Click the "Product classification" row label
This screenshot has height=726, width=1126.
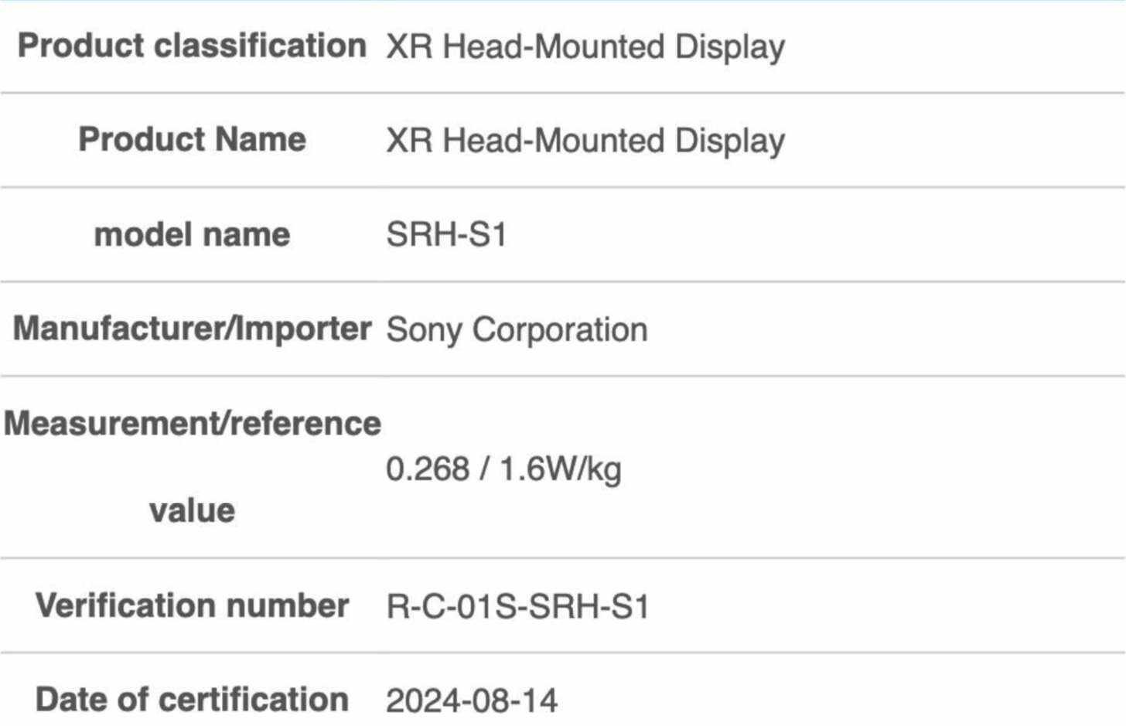coord(192,46)
